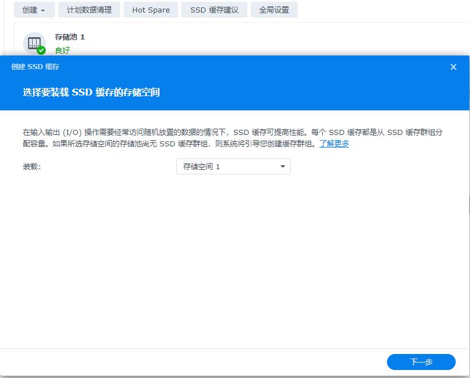Click the SSD 缓存建议 toolbar item
This screenshot has height=378, width=470.
(x=215, y=10)
